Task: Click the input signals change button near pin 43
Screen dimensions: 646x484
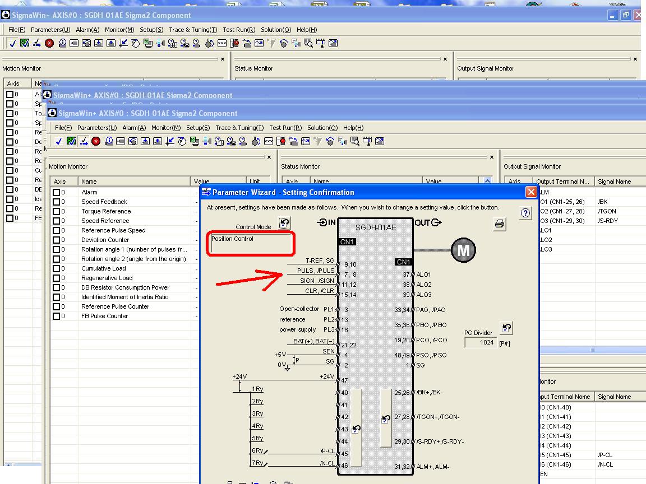Action: click(x=356, y=429)
